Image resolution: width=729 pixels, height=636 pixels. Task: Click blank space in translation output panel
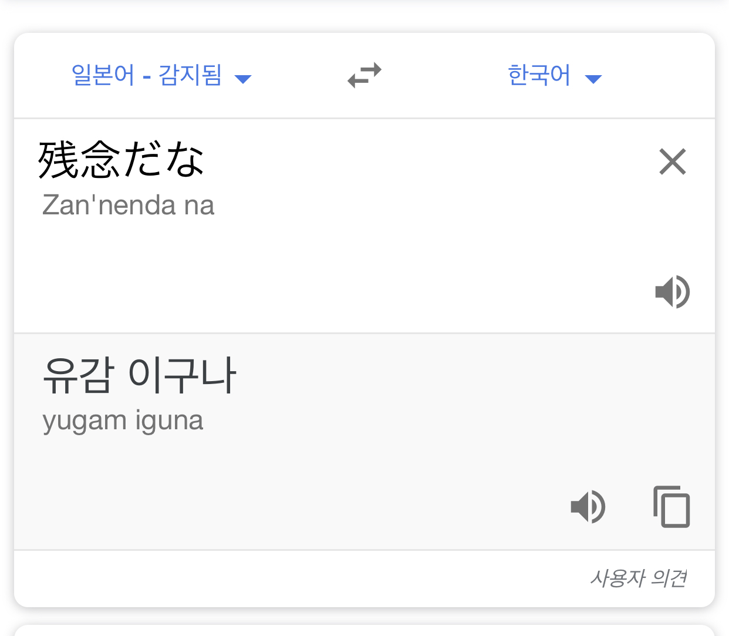coord(293,487)
